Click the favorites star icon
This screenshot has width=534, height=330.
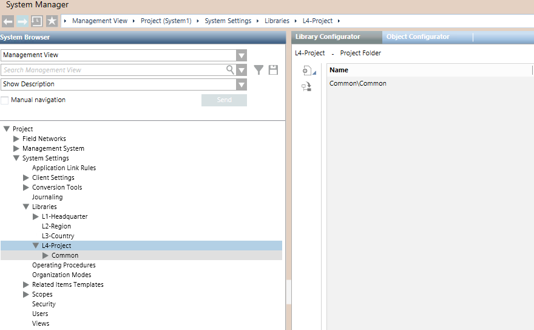click(52, 21)
